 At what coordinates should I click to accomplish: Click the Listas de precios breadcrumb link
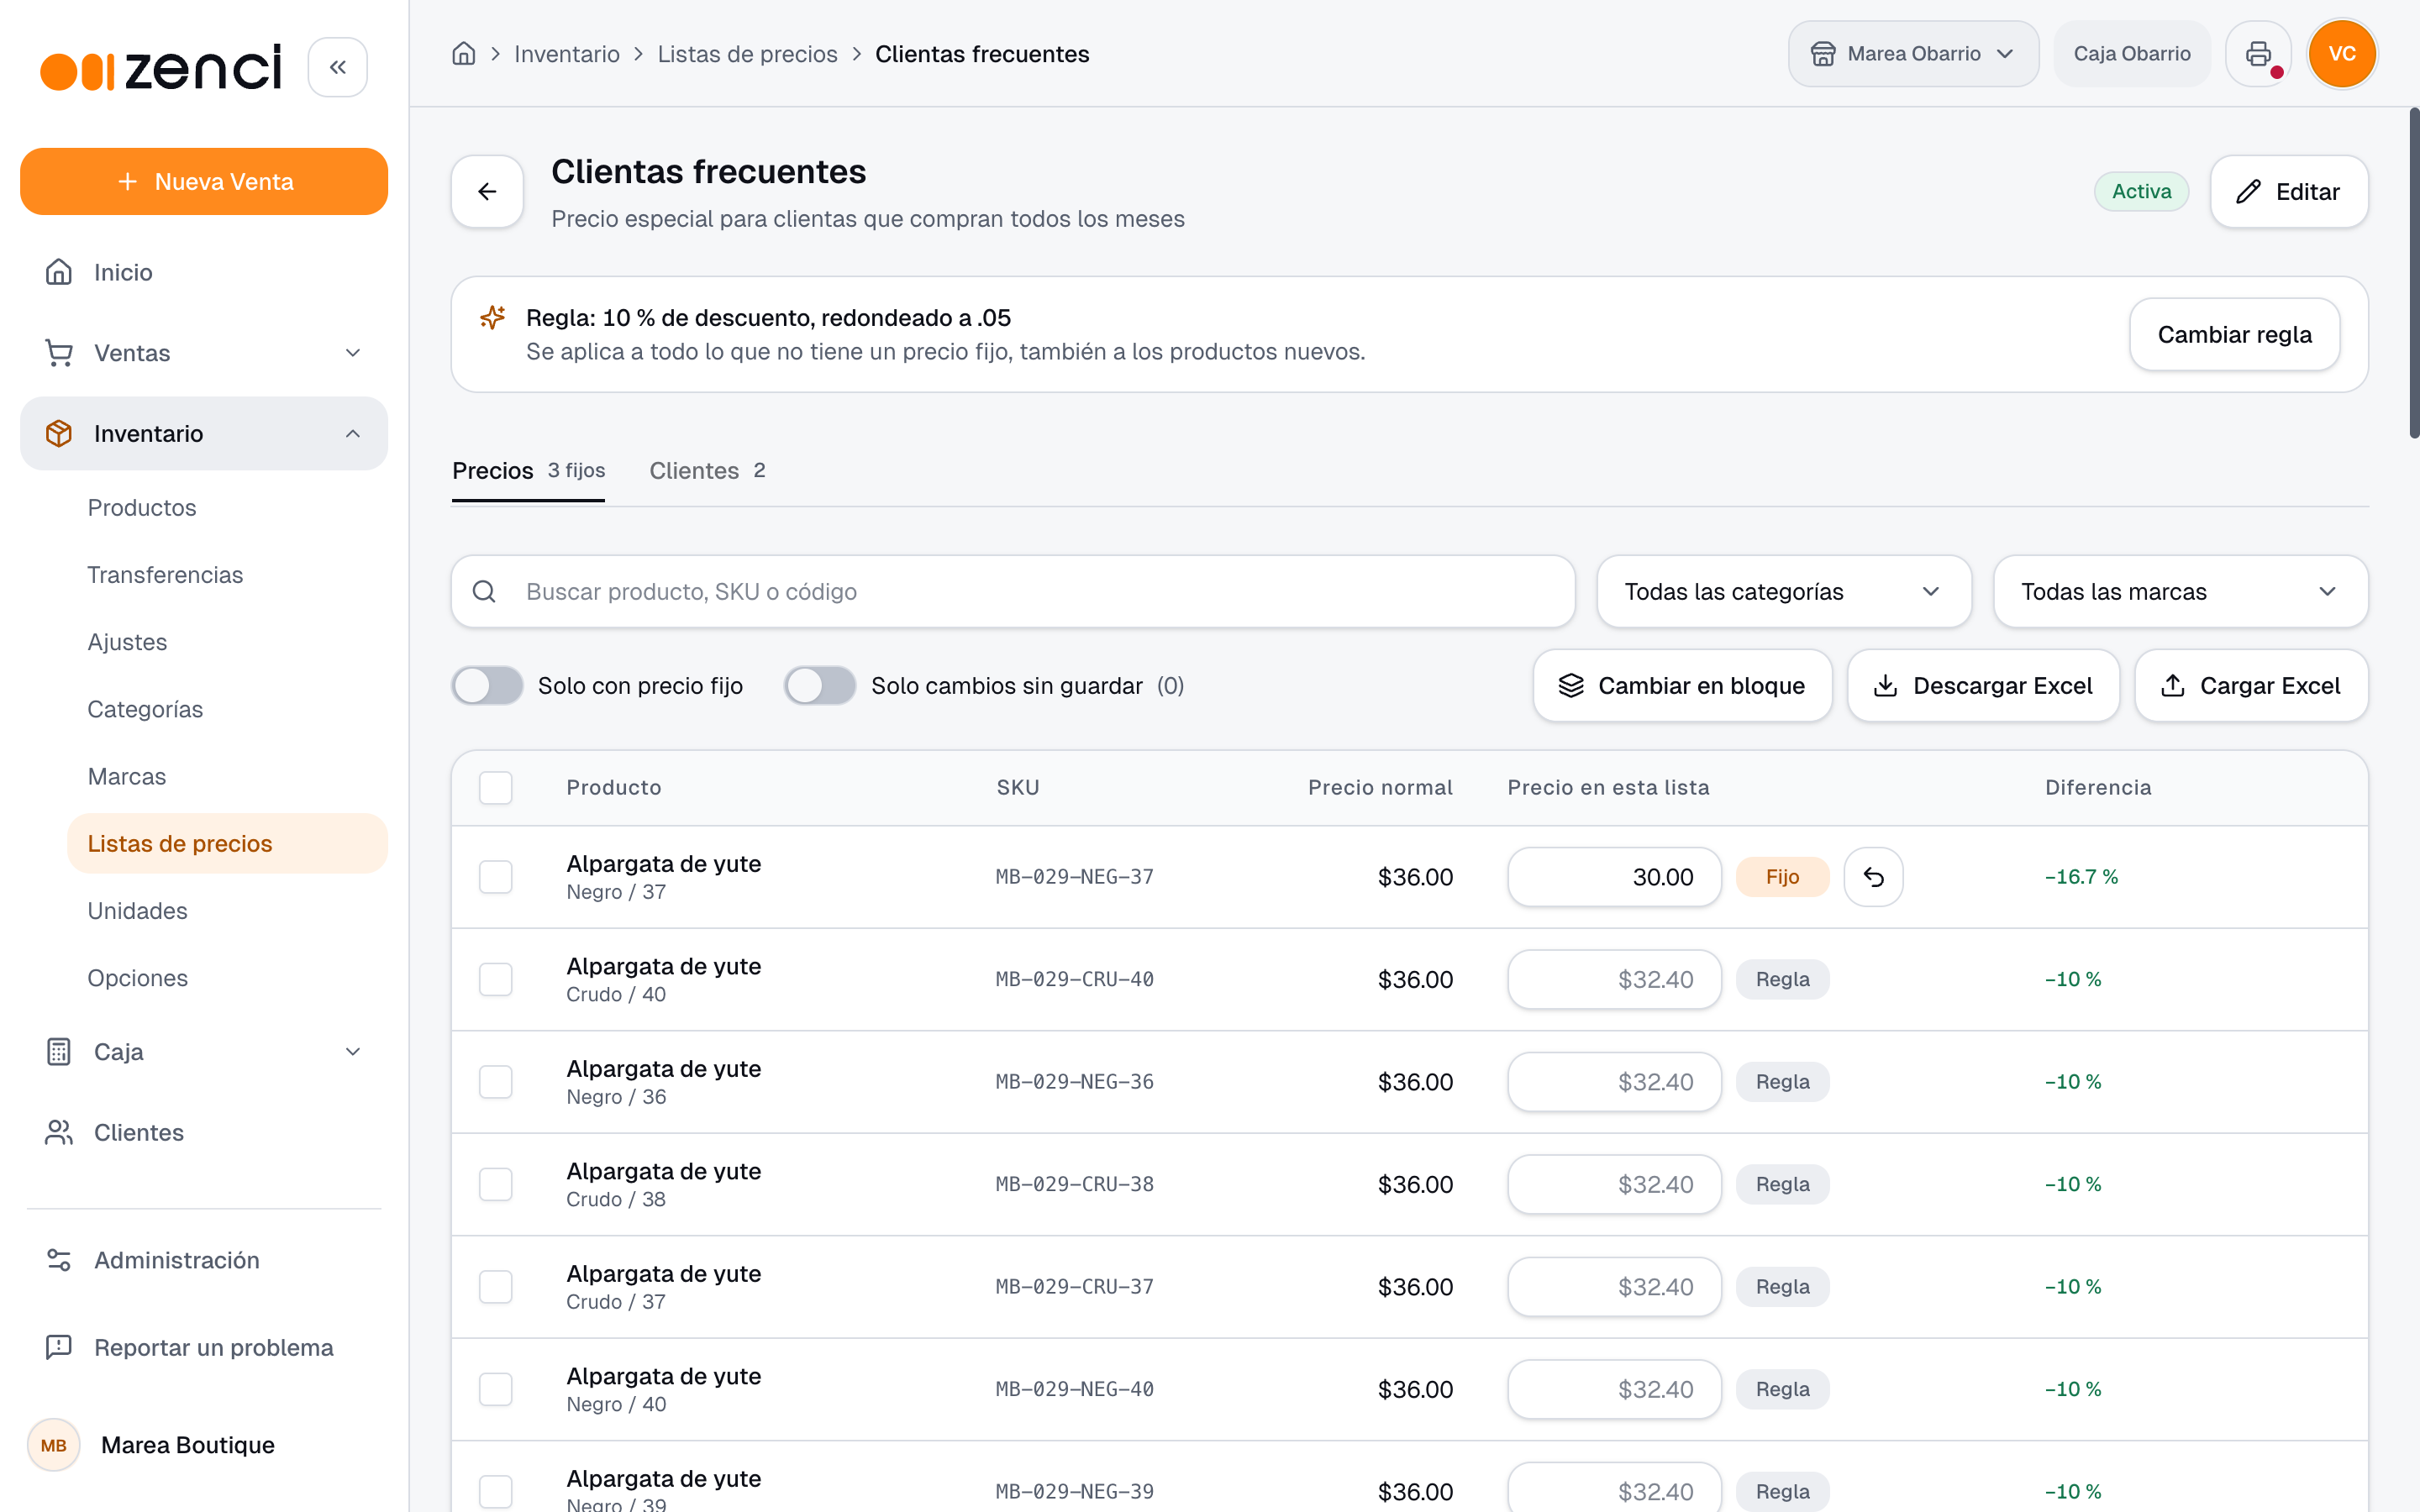747,54
